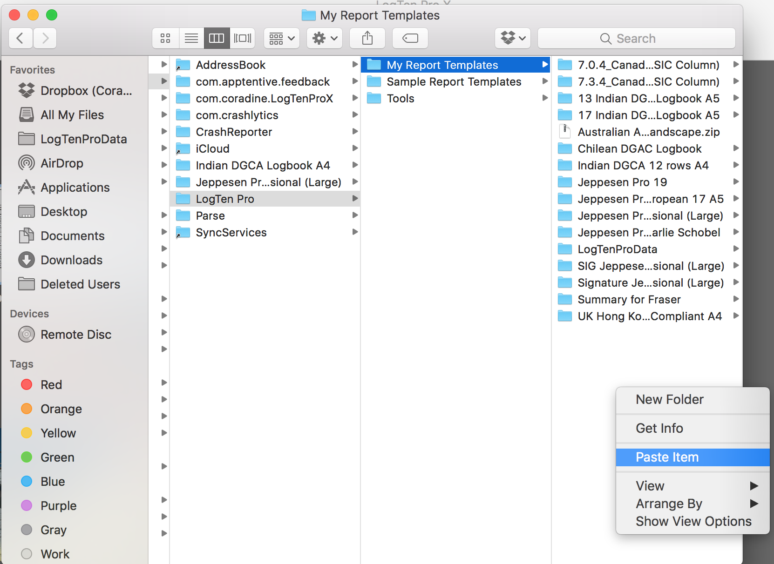Viewport: 774px width, 564px height.
Task: Switch to cover flow view
Action: (242, 38)
